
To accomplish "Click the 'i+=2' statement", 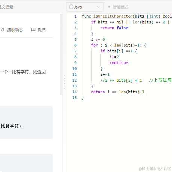I will click(x=114, y=57).
